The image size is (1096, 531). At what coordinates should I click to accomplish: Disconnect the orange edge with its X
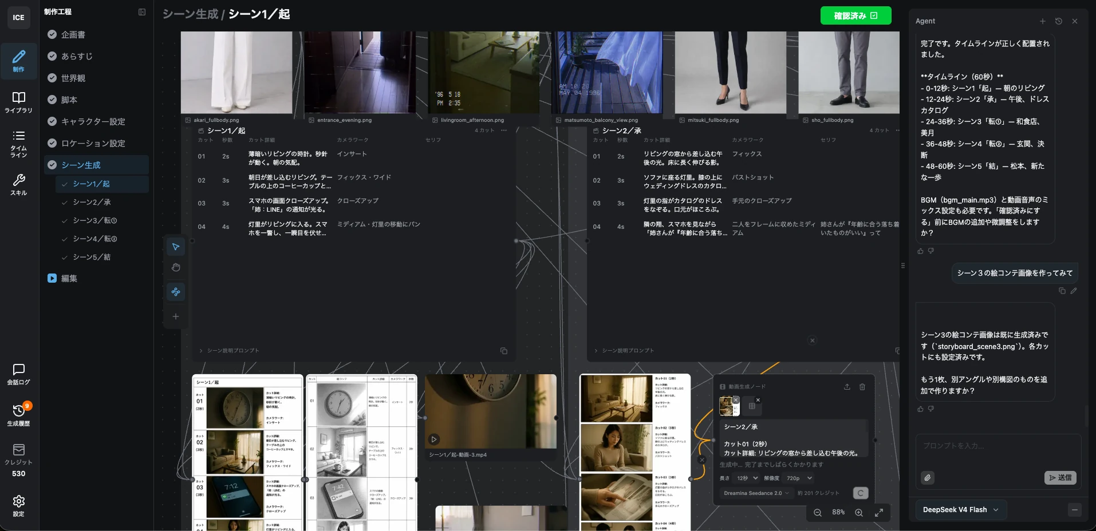tap(702, 459)
